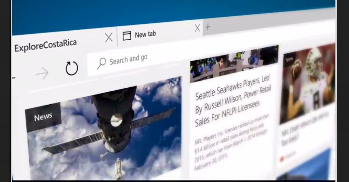Click the page icon on New tab

127,36
